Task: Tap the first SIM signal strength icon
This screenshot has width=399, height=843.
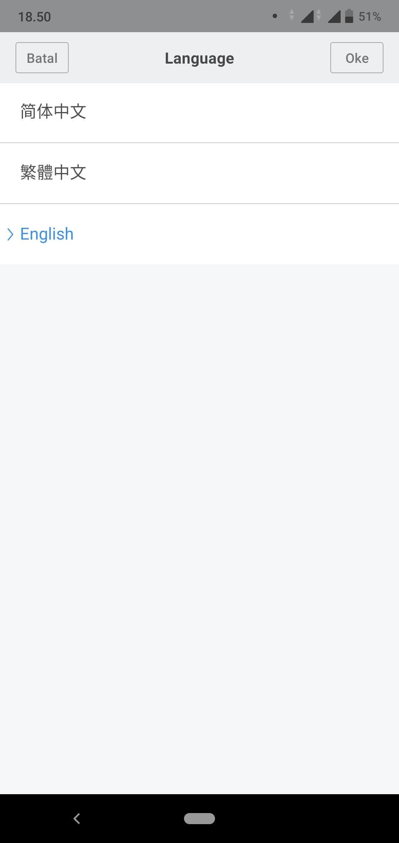Action: pos(307,17)
